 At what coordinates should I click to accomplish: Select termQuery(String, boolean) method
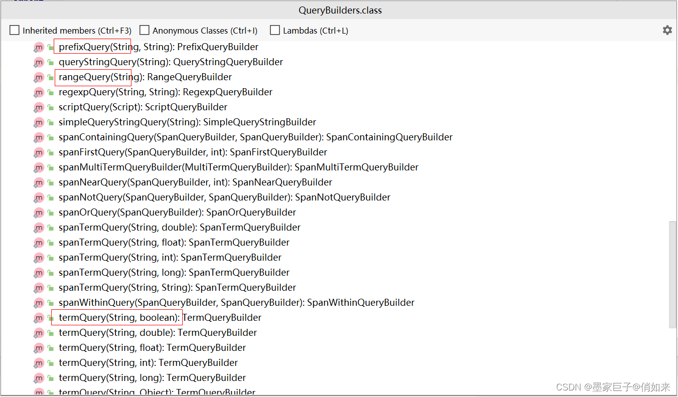(160, 318)
